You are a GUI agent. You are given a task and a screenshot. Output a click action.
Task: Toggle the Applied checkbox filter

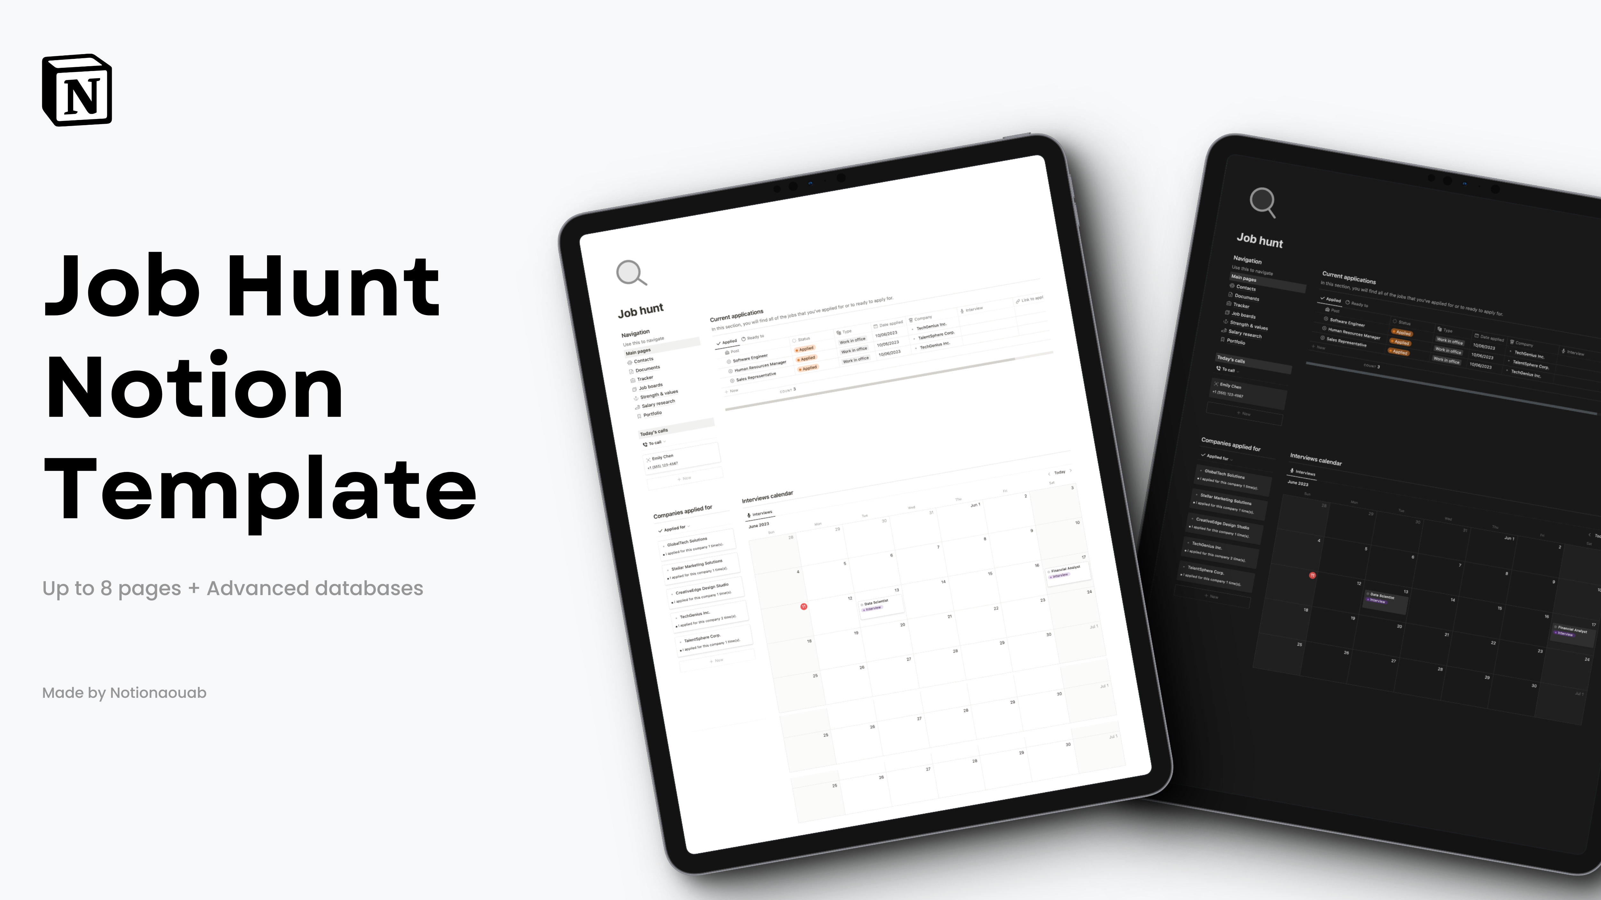pos(726,341)
